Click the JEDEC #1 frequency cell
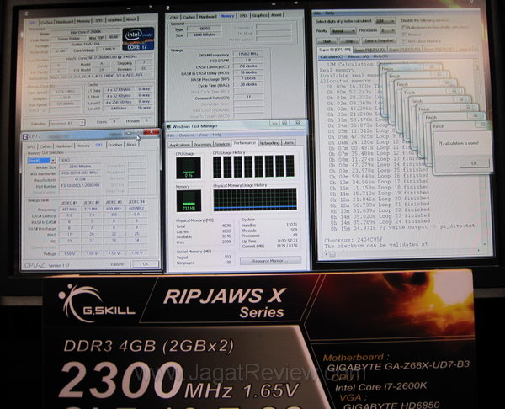The width and height of the screenshot is (505, 409). [x=69, y=210]
